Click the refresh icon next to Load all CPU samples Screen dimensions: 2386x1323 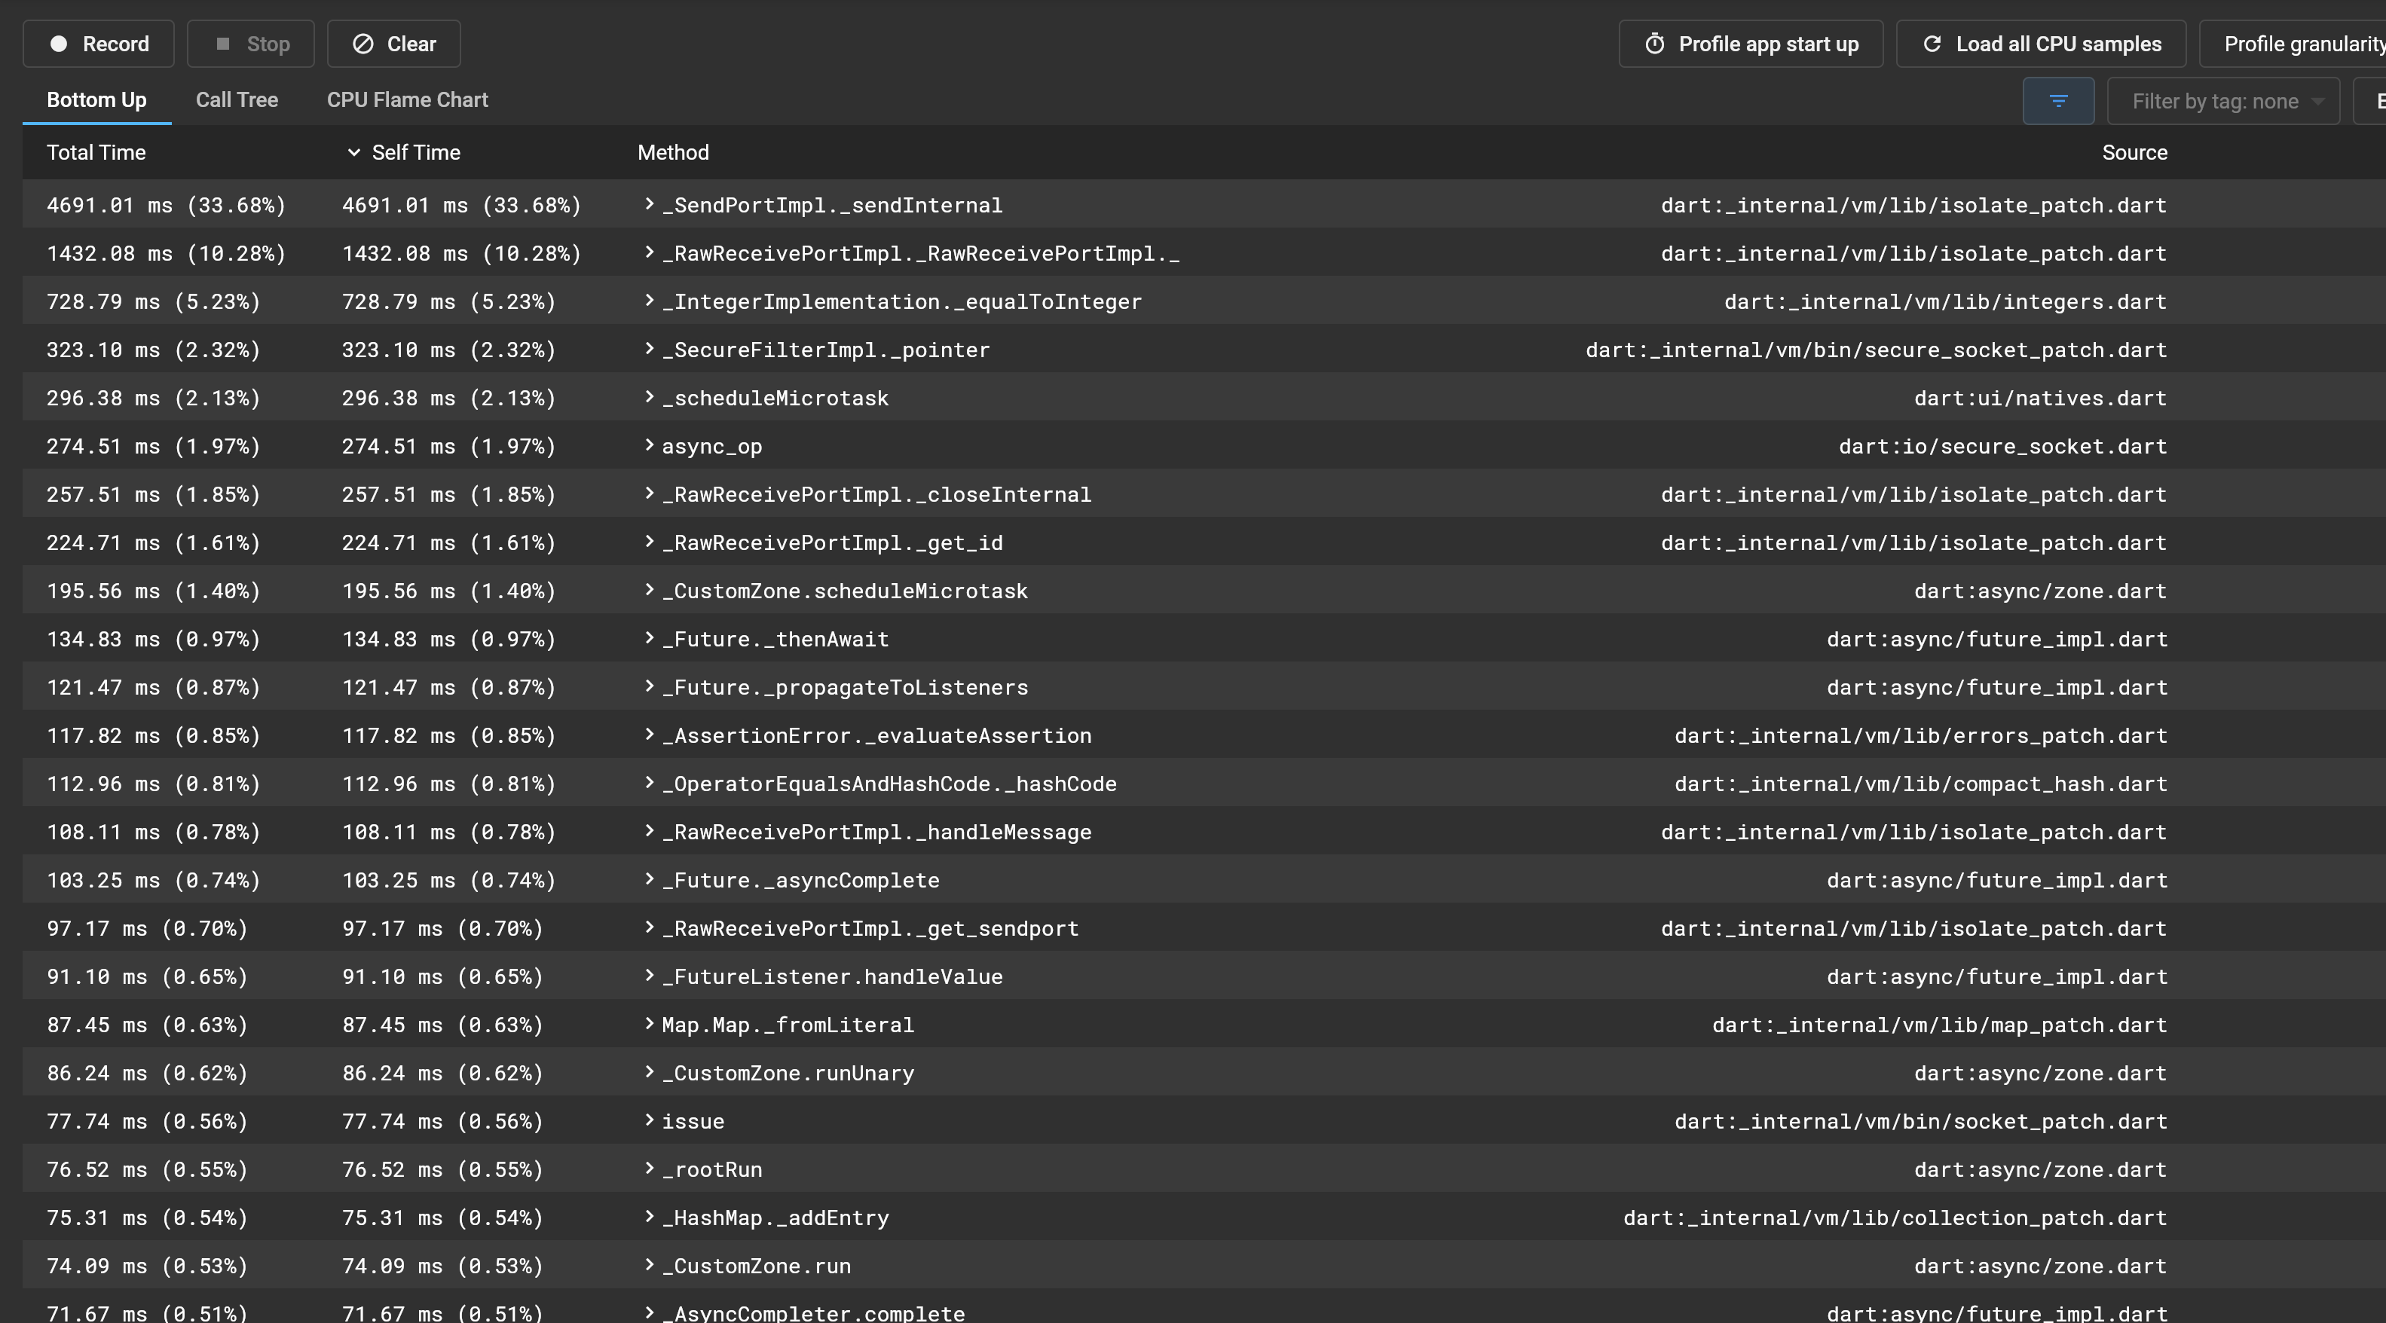click(x=1933, y=44)
